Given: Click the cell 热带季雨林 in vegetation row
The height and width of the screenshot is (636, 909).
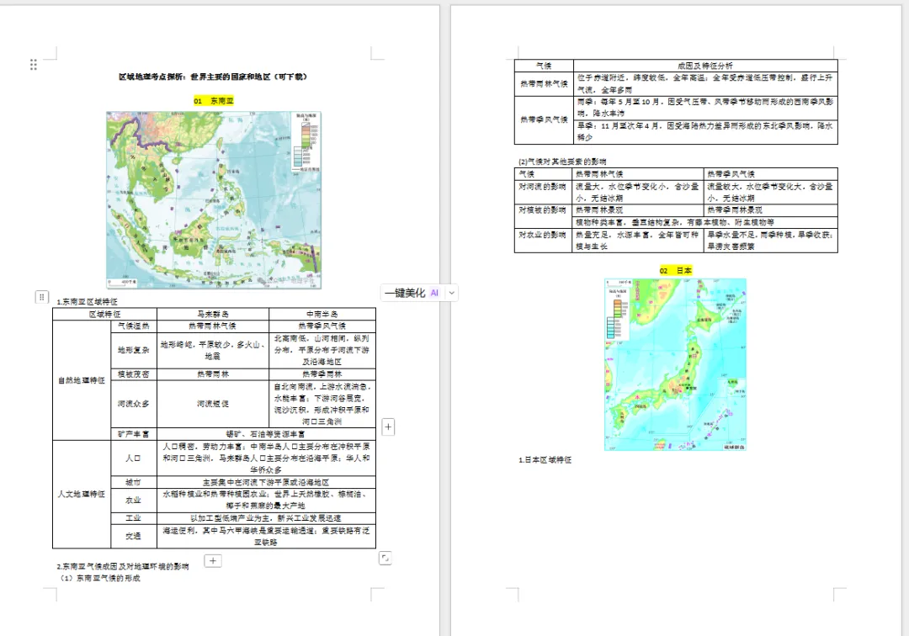Looking at the screenshot, I should point(322,374).
